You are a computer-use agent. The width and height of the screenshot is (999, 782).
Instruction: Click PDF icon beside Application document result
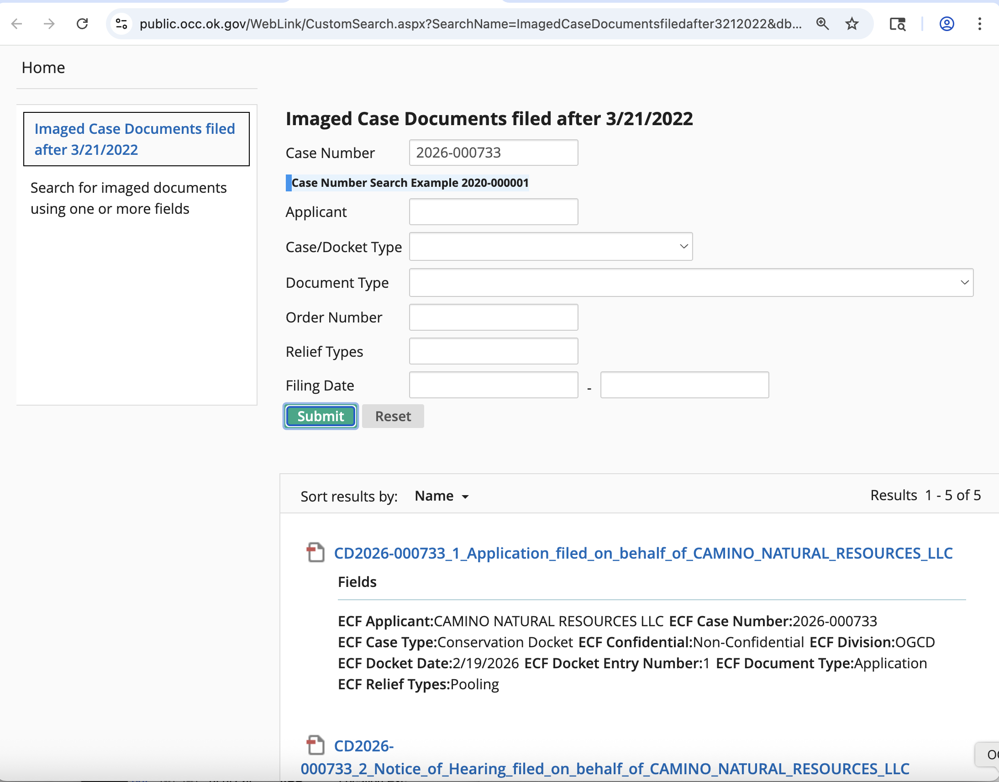click(x=315, y=552)
